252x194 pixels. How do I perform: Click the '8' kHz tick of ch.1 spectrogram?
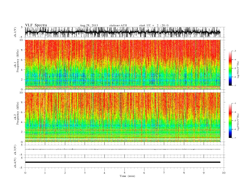click(22, 50)
